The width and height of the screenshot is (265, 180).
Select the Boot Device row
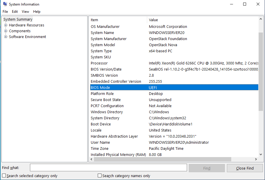[174, 124]
